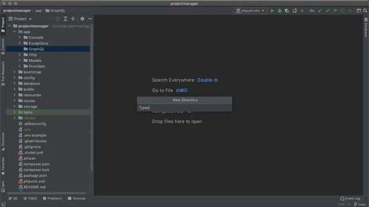This screenshot has width=369, height=207.
Task: Open Project tool window settings gear
Action: click(82, 19)
